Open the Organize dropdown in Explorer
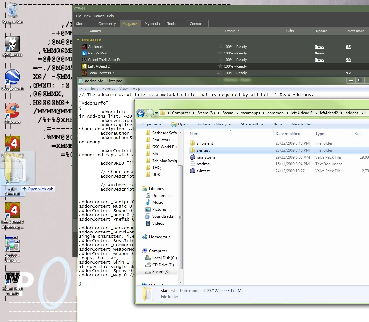369x322 pixels. pyautogui.click(x=151, y=124)
